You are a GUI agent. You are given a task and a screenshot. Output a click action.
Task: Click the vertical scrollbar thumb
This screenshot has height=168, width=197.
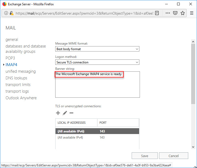tap(193, 74)
